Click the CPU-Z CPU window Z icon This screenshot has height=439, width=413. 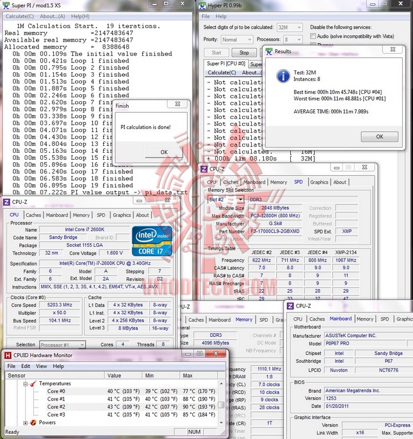pos(7,202)
